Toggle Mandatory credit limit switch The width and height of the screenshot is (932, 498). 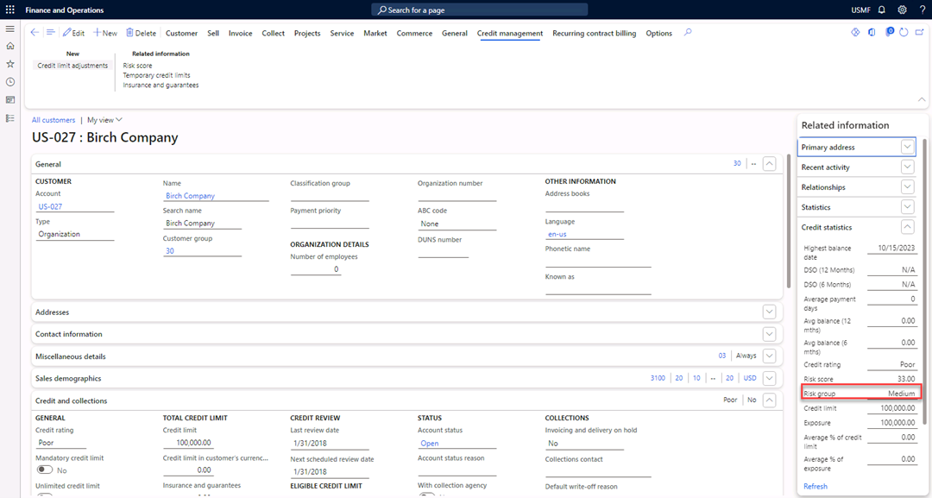[45, 470]
